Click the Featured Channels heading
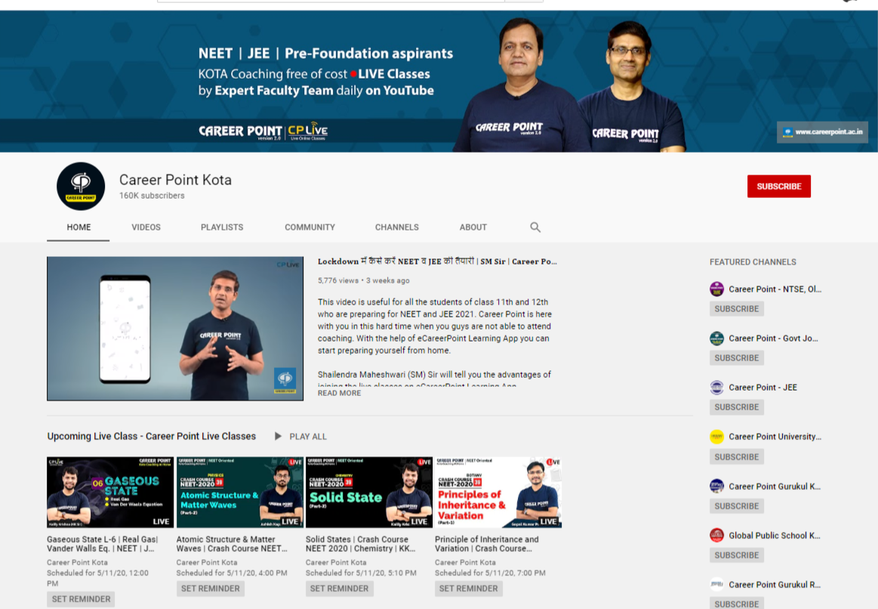 753,261
